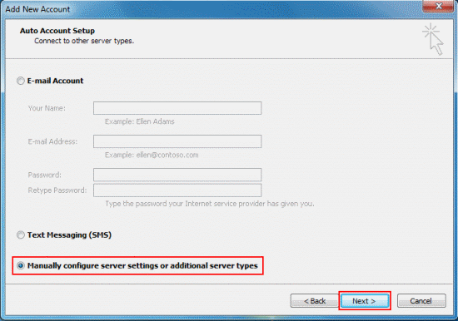The image size is (458, 321).
Task: Select the E-mail Account radio button
Action: (x=21, y=81)
